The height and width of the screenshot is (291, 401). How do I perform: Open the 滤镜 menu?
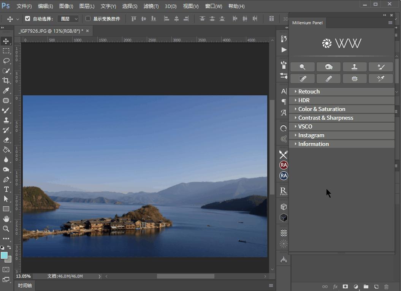tap(151, 6)
